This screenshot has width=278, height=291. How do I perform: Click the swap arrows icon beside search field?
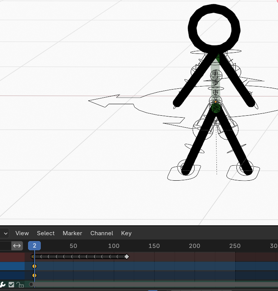coord(17,246)
